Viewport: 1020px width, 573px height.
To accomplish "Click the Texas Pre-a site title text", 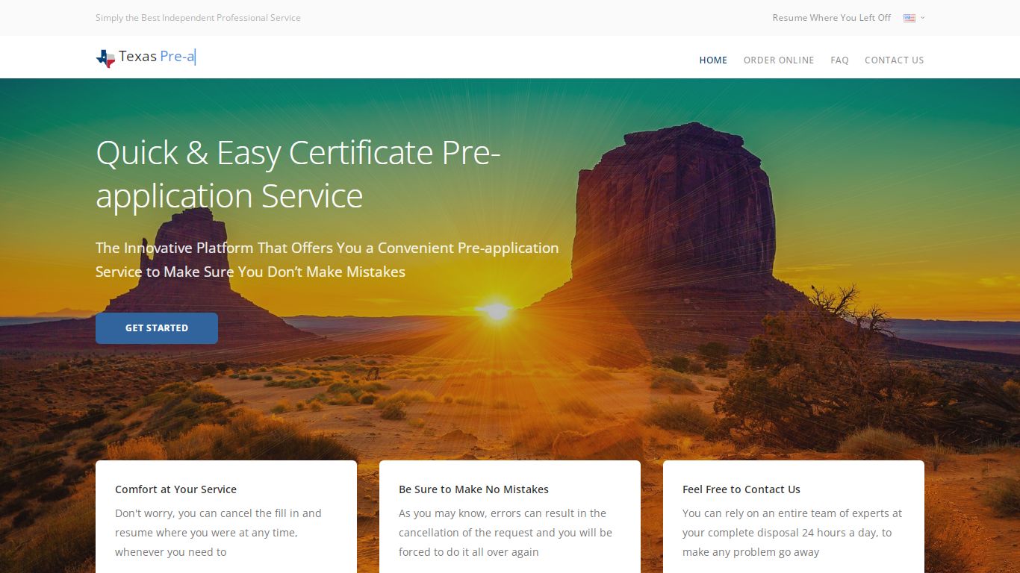I will 157,57.
